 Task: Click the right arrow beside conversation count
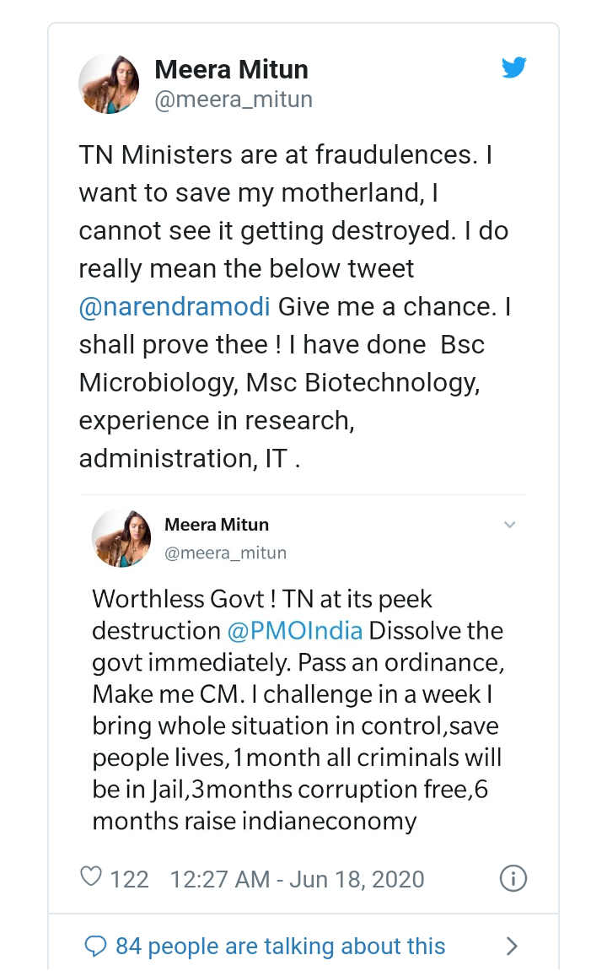pyautogui.click(x=511, y=946)
